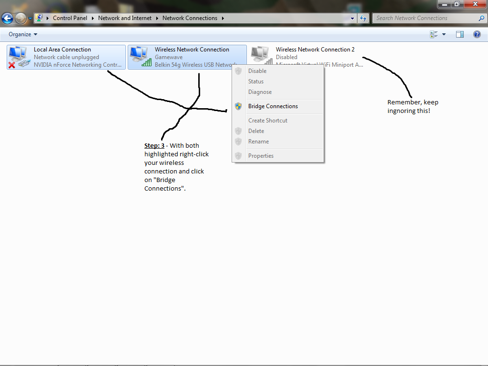488x366 pixels.
Task: Click shield icon beside Disable
Action: coord(238,71)
